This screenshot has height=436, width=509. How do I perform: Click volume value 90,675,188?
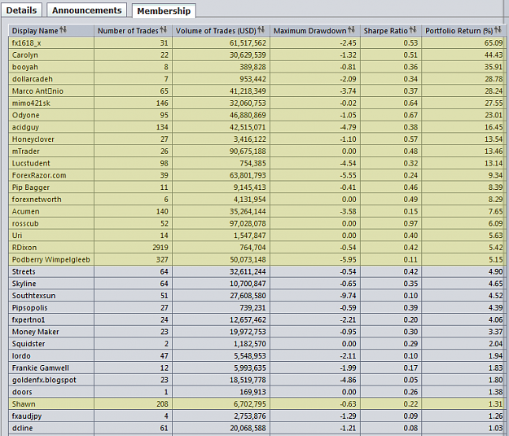(248, 151)
